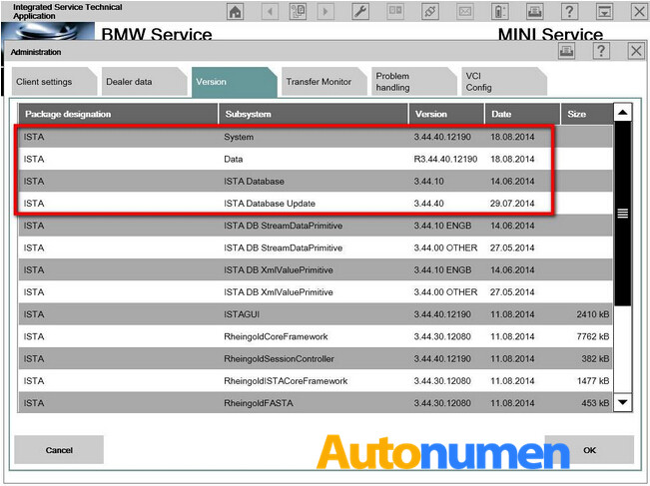Click the main toolbar printer icon
The width and height of the screenshot is (650, 486).
click(x=535, y=12)
